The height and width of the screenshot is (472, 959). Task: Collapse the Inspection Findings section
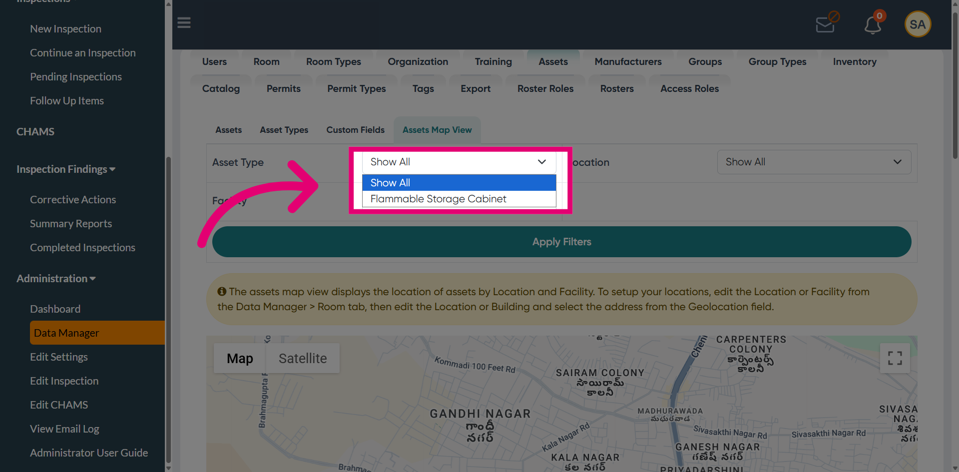[x=66, y=169]
